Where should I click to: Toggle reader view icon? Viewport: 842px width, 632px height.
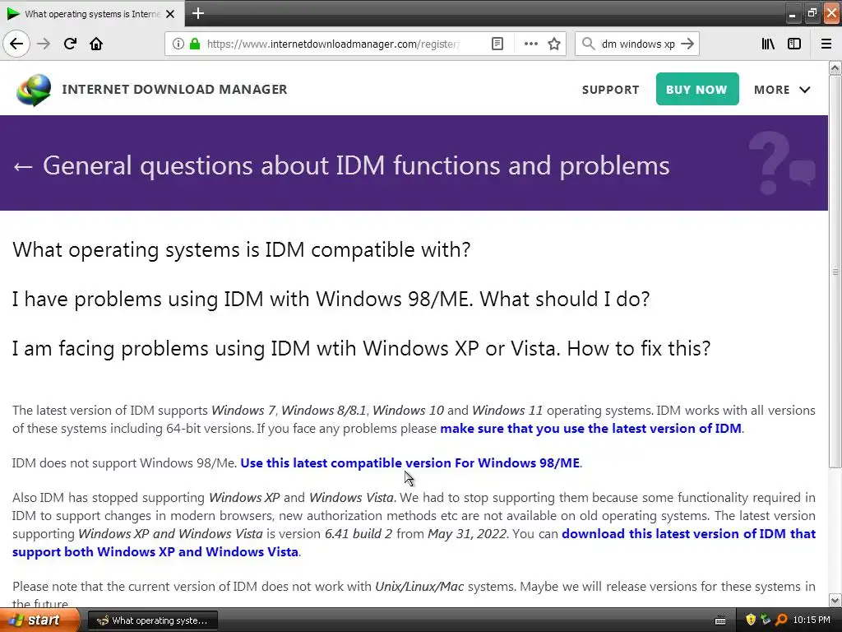(497, 44)
